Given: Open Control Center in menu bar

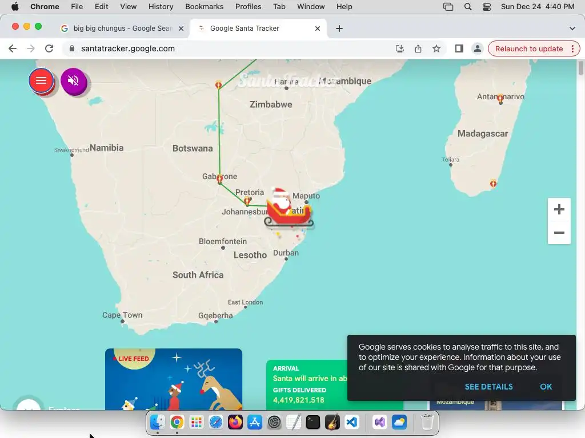Looking at the screenshot, I should pos(487,6).
